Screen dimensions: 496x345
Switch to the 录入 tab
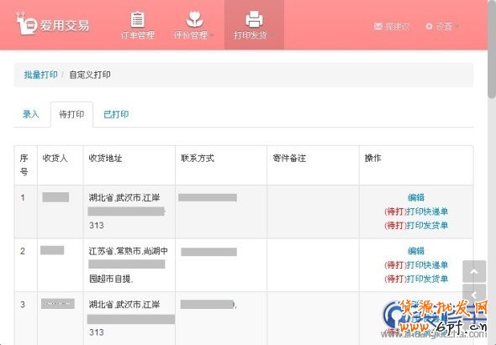pyautogui.click(x=31, y=114)
